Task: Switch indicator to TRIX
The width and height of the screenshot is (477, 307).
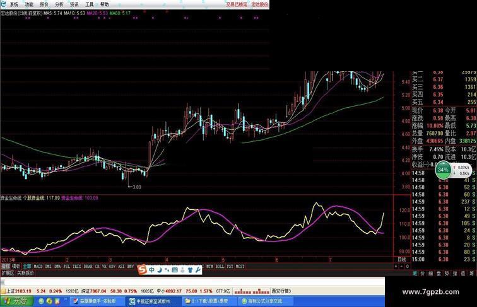Action: point(77,266)
